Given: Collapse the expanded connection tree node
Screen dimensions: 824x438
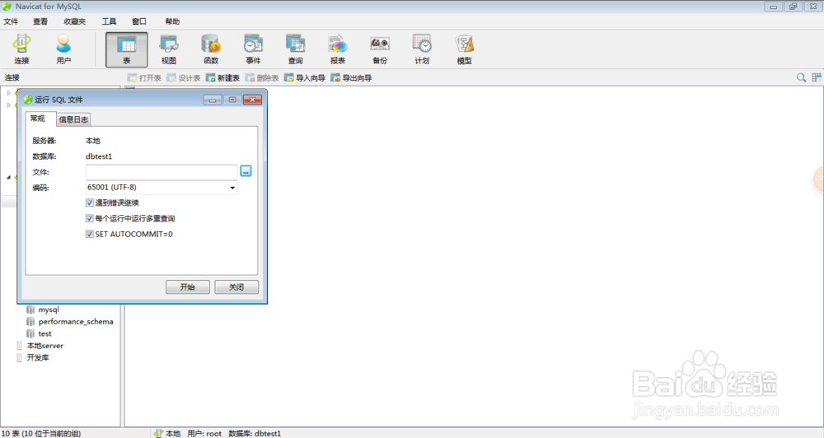Looking at the screenshot, I should pos(8,178).
